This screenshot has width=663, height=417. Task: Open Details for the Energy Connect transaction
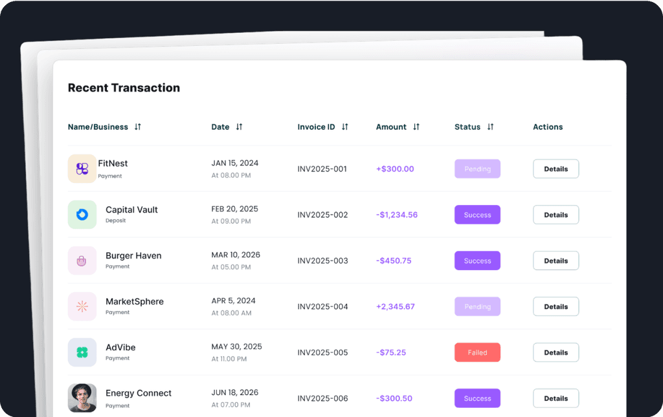(x=556, y=398)
